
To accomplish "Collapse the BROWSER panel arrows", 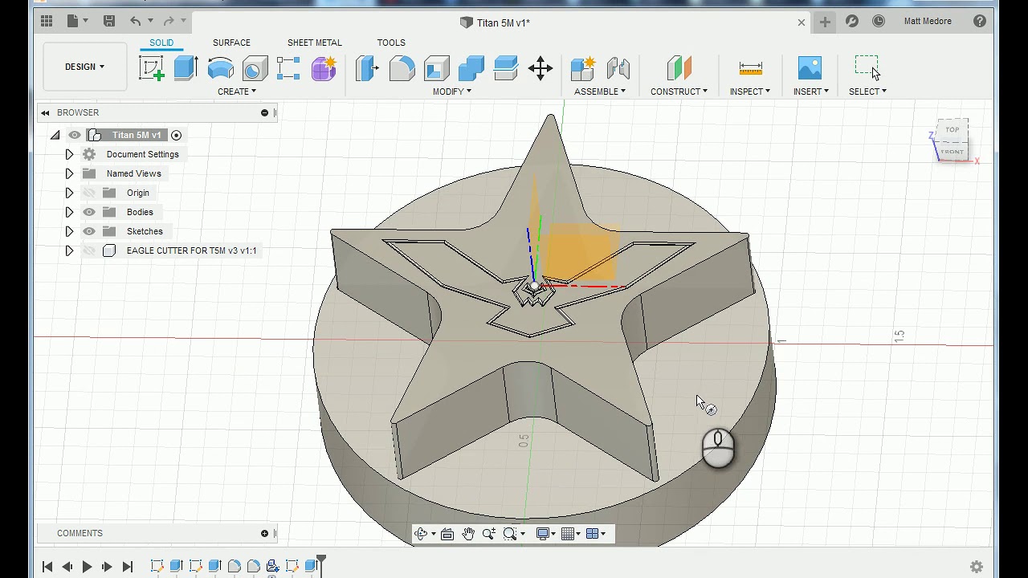I will [x=45, y=112].
